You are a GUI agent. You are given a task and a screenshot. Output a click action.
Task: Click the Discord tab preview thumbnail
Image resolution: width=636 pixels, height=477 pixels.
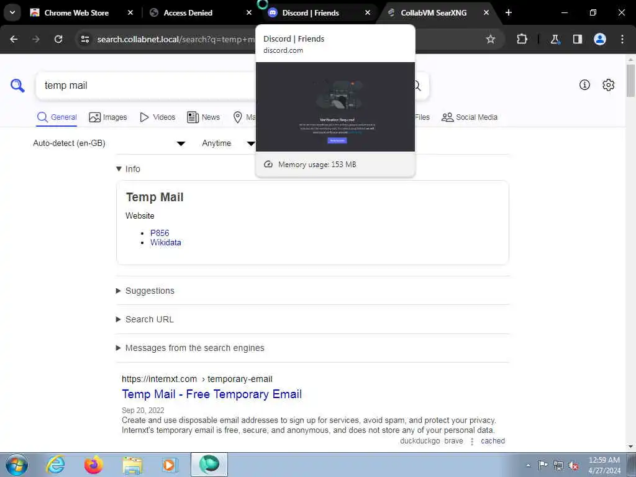[x=335, y=107]
